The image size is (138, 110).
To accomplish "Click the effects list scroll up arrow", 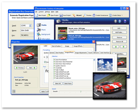I will pos(94,60).
